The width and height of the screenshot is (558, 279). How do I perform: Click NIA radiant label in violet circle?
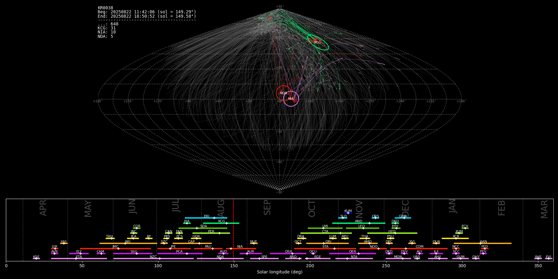(x=291, y=99)
